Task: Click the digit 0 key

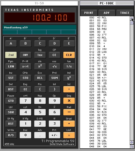Action: click(25, 135)
